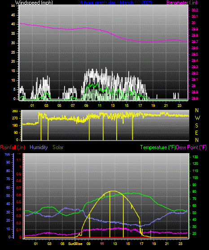Click the blue humidity axis value 50

[x=8, y=195]
